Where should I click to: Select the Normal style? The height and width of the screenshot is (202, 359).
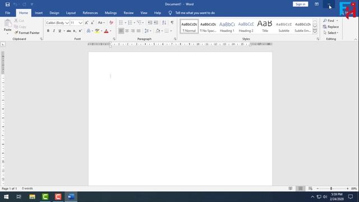pyautogui.click(x=189, y=26)
